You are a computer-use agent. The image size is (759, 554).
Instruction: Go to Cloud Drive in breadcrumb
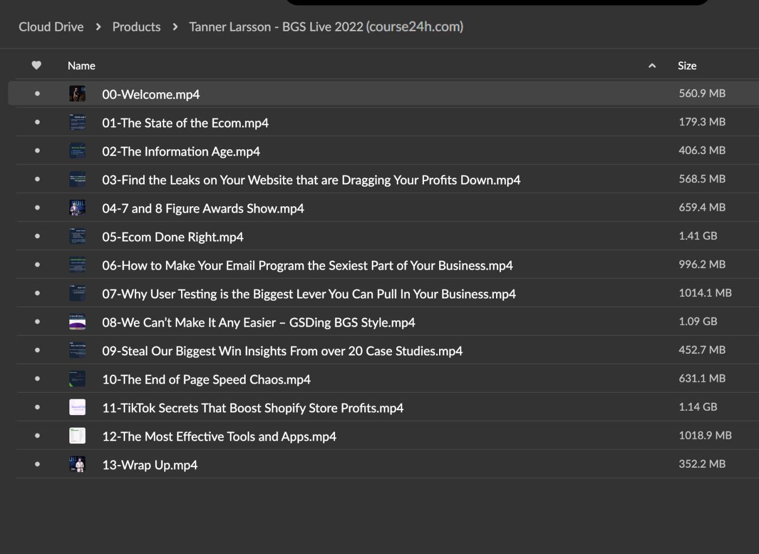(51, 27)
